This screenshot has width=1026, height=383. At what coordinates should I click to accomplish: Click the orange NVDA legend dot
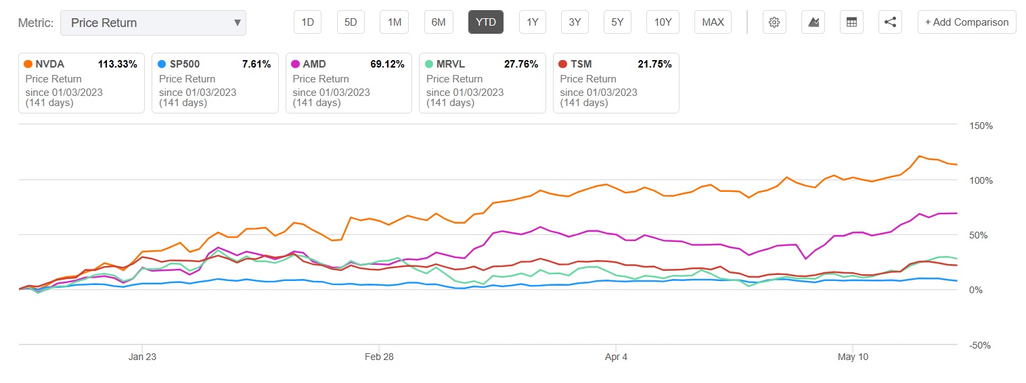28,64
